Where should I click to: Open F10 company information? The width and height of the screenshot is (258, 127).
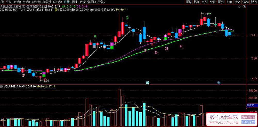point(229,2)
